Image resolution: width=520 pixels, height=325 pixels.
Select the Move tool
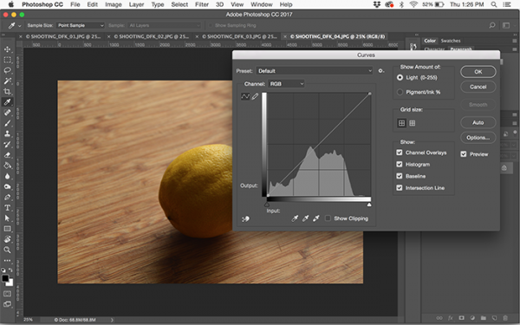(7, 49)
